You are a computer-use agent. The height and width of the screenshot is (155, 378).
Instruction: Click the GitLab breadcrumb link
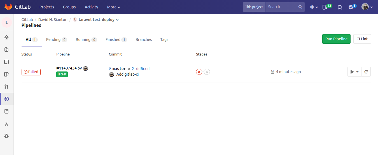(27, 20)
